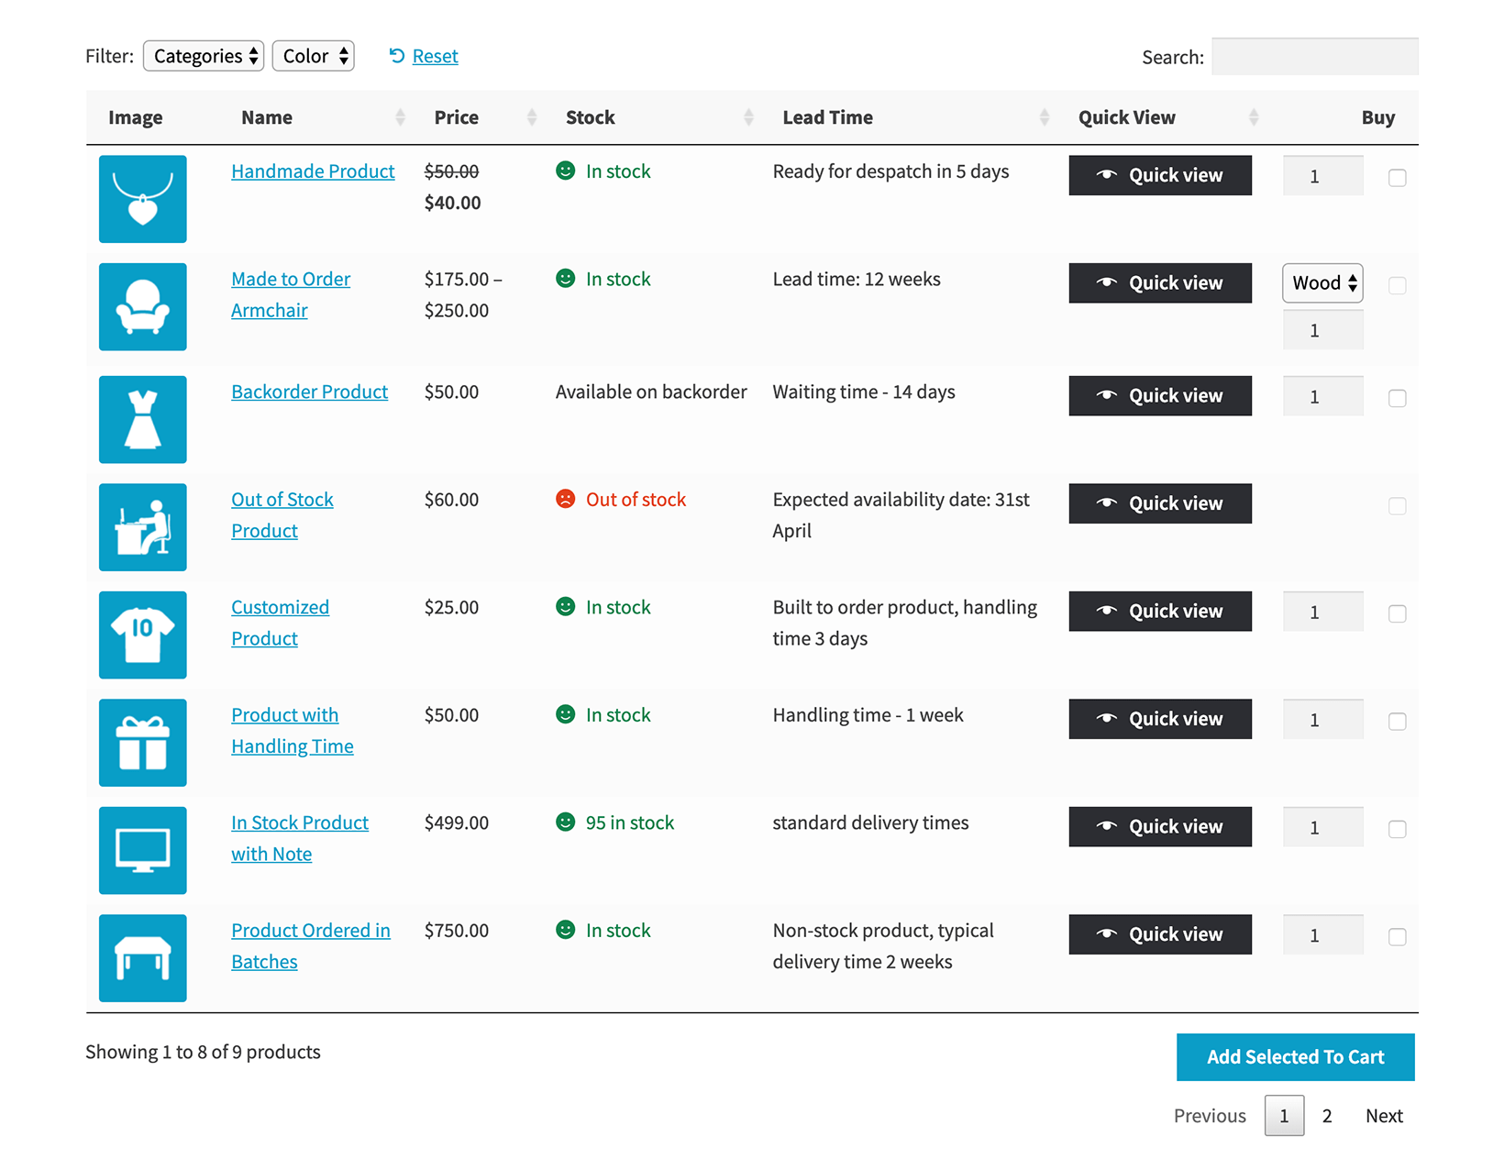Click the t-shirt icon for Customized Product
This screenshot has height=1170, width=1504.
(x=142, y=635)
